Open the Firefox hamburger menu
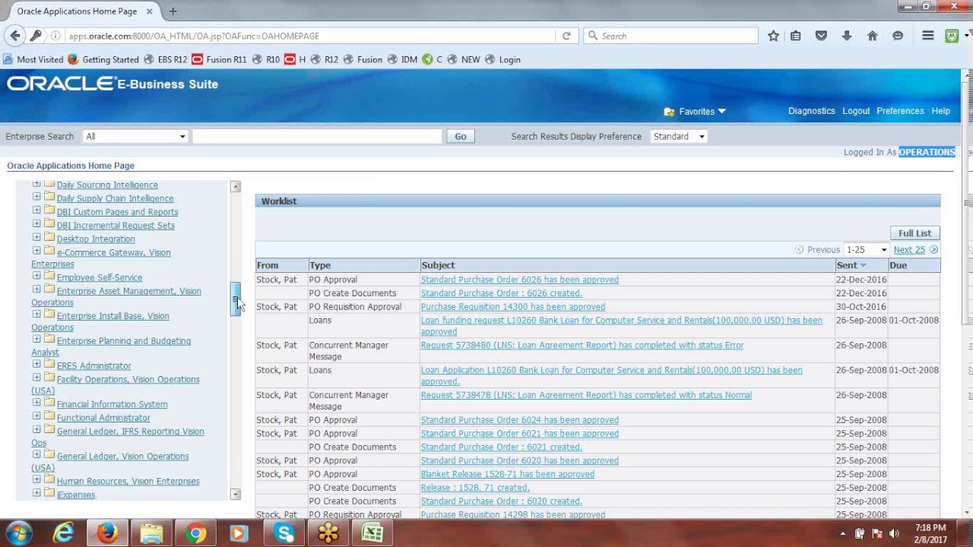 coord(928,36)
